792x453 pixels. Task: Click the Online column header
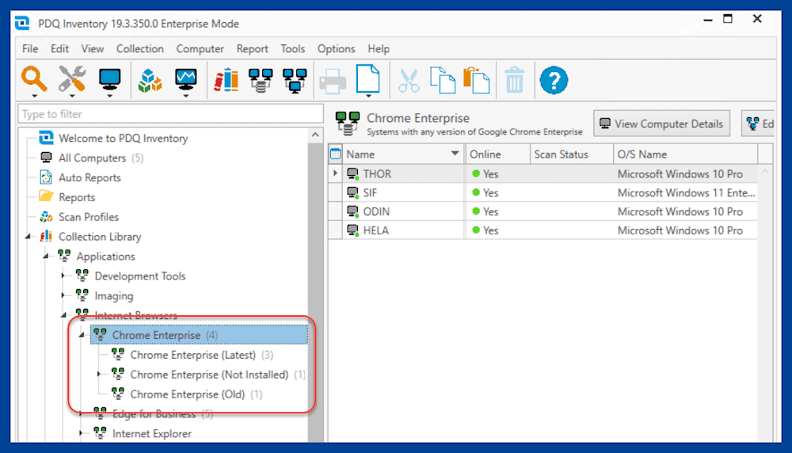pyautogui.click(x=497, y=154)
